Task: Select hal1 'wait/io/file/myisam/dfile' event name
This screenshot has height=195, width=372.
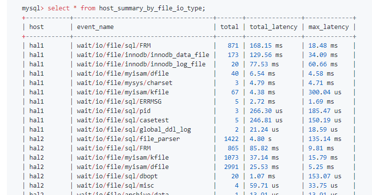Action: 123,74
